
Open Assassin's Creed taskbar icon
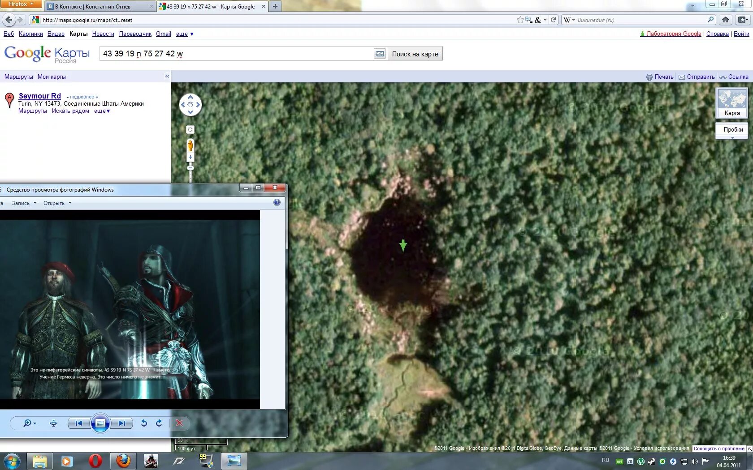coord(151,461)
